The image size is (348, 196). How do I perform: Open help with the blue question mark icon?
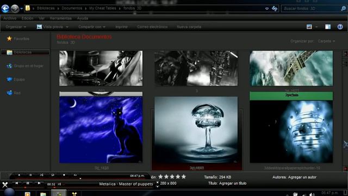coord(340,27)
